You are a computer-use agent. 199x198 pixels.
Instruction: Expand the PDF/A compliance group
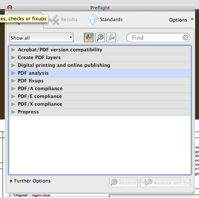click(x=13, y=88)
